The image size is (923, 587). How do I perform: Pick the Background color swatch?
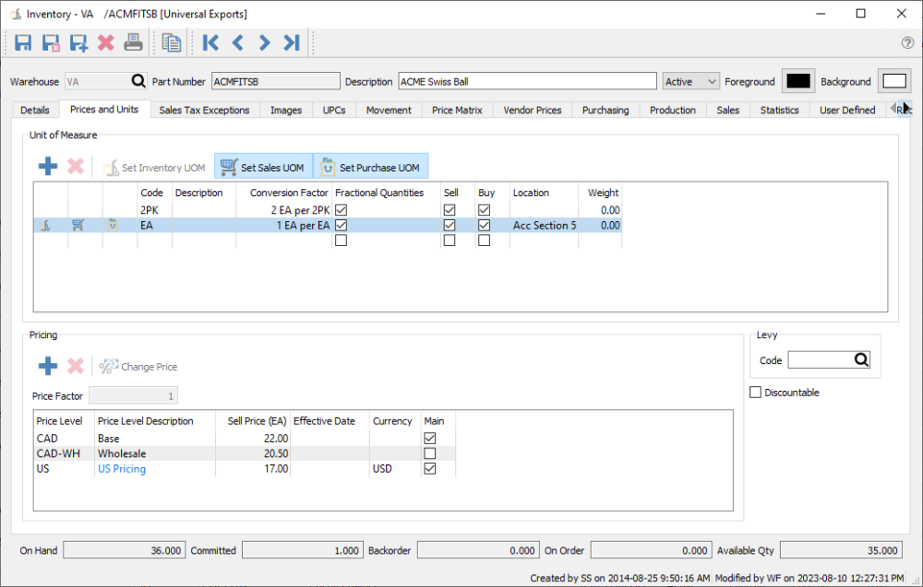click(x=894, y=81)
